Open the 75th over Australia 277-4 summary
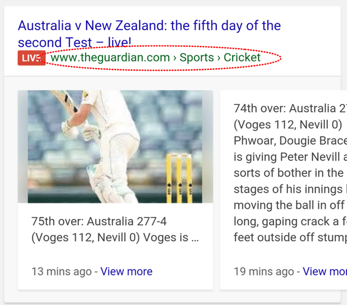 tap(99, 221)
